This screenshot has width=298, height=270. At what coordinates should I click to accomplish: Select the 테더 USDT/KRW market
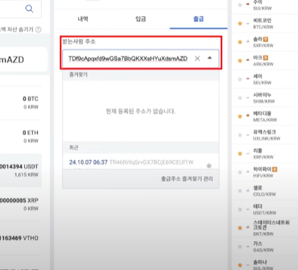[x=265, y=209]
